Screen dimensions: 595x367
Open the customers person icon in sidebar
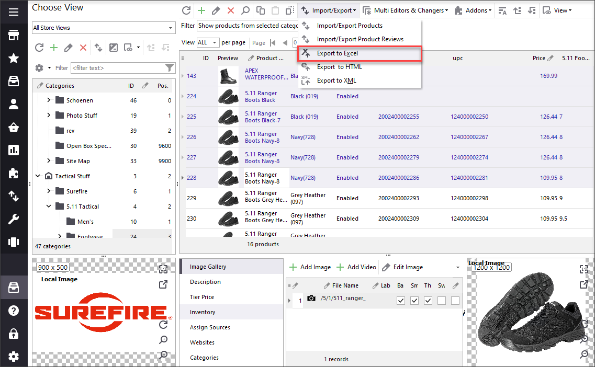pyautogui.click(x=14, y=104)
